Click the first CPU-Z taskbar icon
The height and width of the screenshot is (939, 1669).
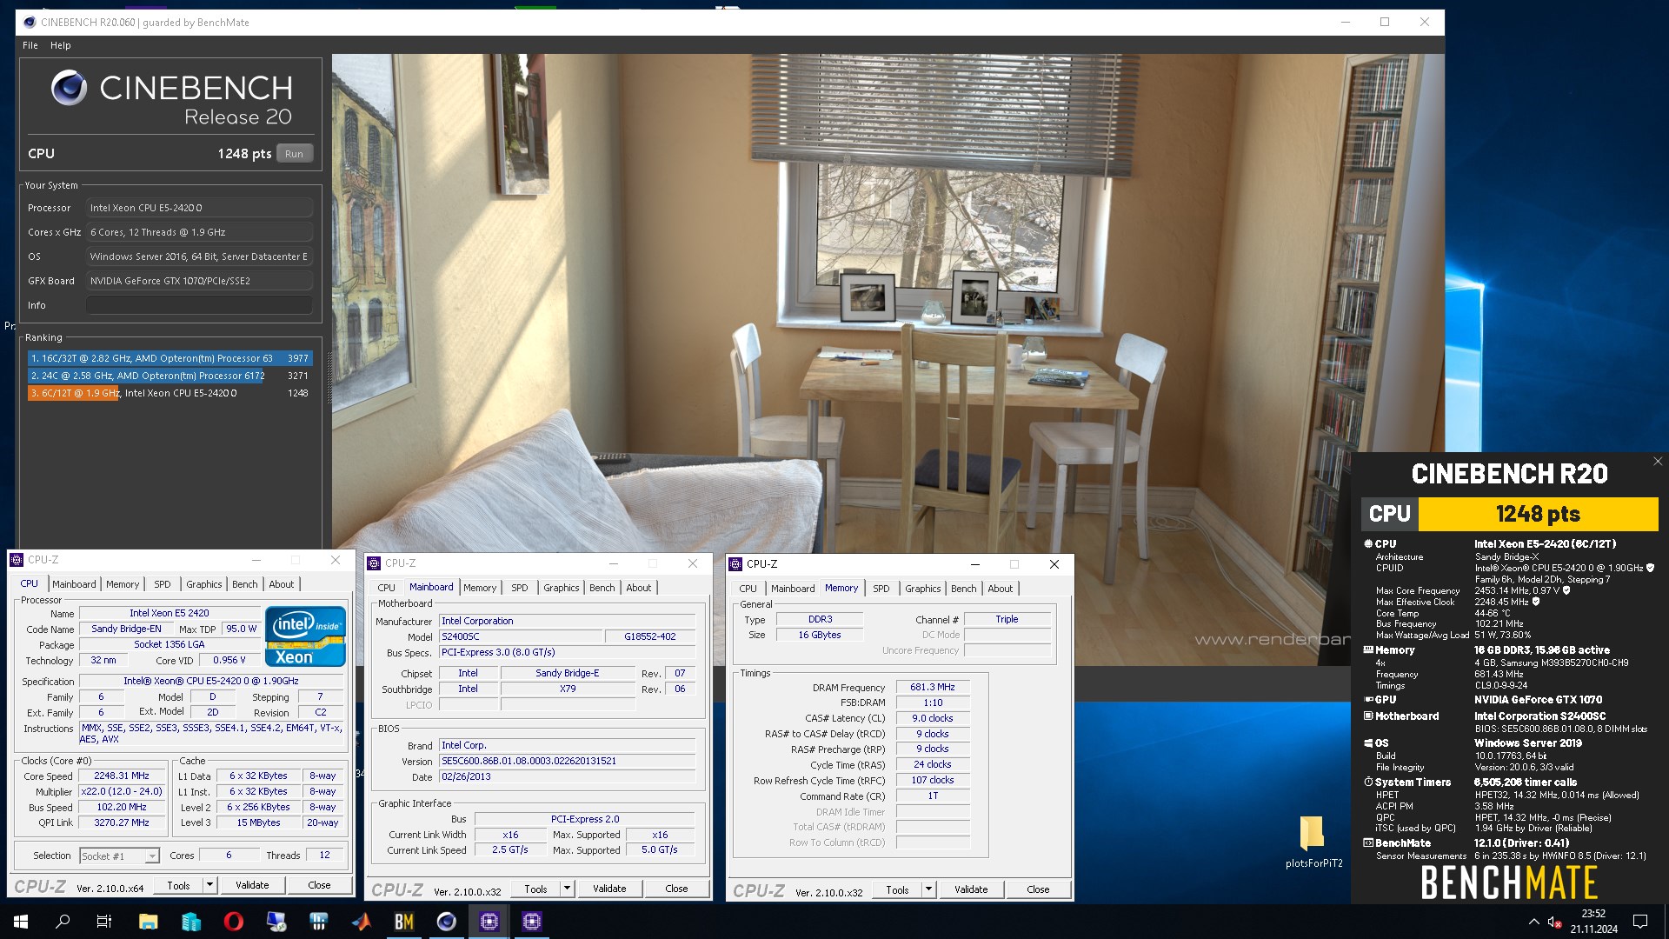489,922
